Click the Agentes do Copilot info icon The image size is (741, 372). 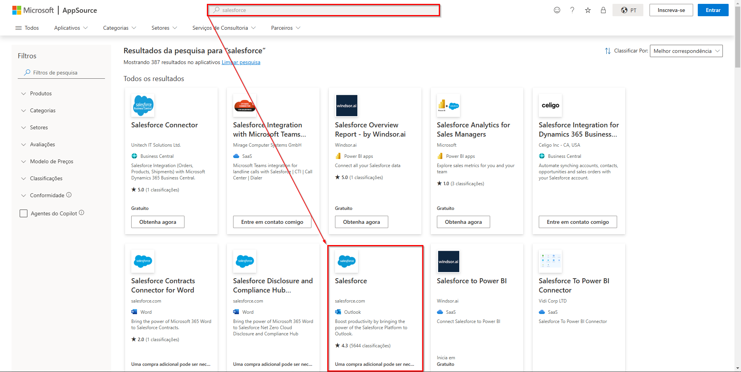(x=81, y=213)
